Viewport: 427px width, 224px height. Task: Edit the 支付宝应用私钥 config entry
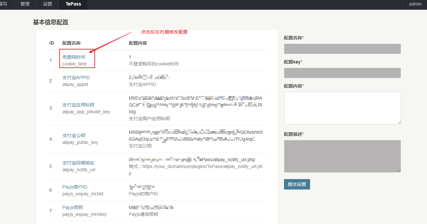tap(78, 105)
